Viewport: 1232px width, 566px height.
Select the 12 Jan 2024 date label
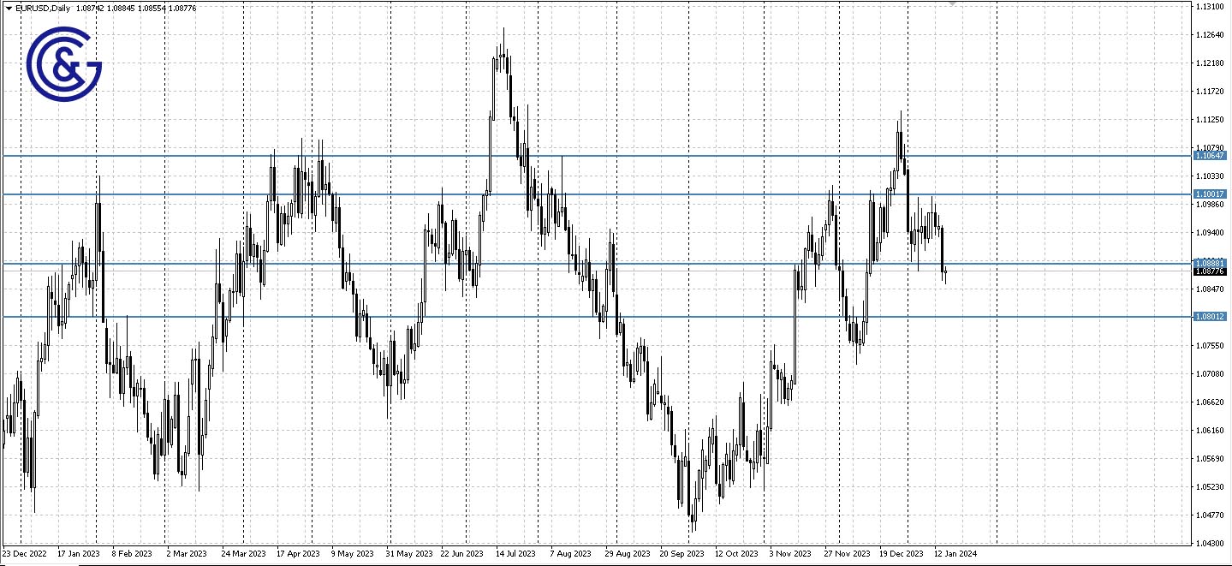(x=954, y=554)
